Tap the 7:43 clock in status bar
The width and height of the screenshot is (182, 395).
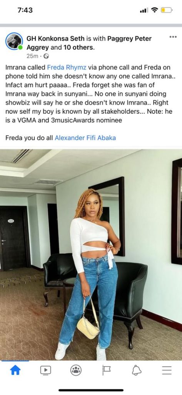click(25, 10)
